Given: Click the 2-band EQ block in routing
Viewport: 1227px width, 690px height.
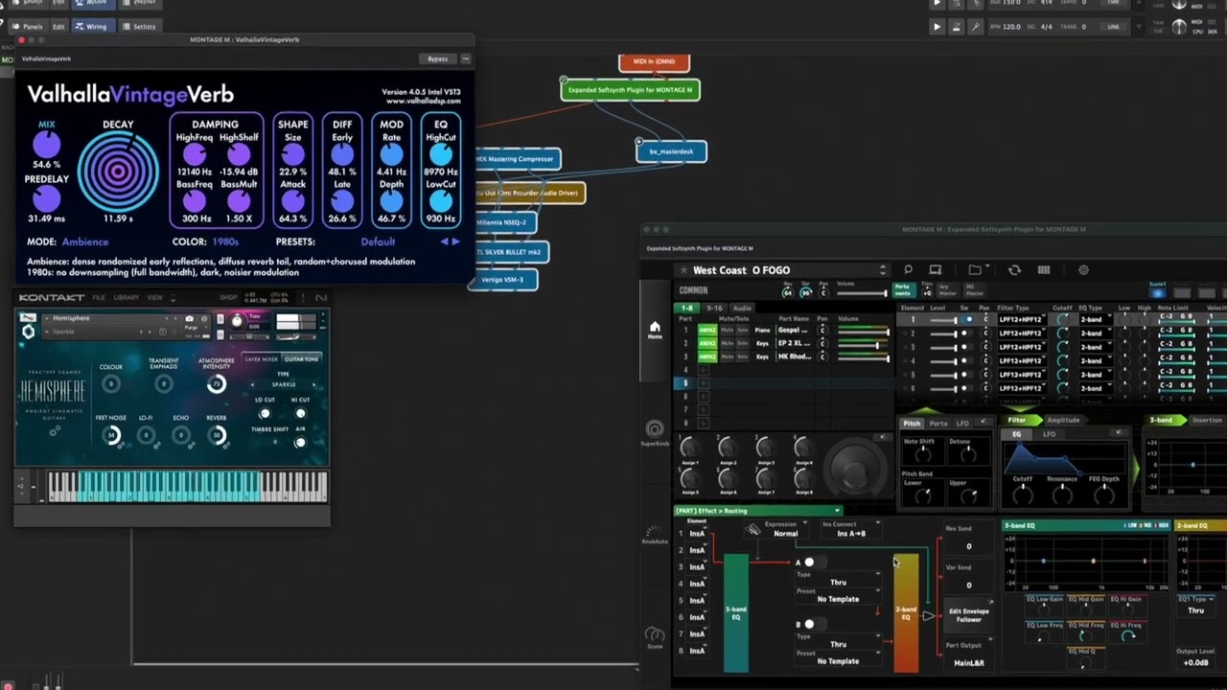Looking at the screenshot, I should 906,611.
